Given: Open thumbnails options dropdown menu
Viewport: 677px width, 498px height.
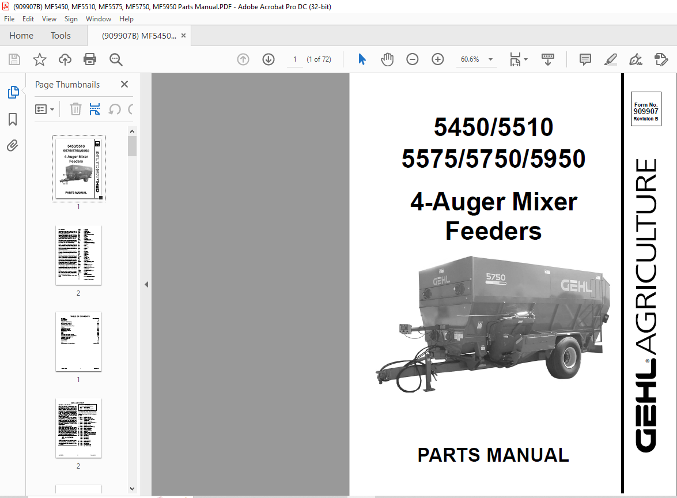Looking at the screenshot, I should 44,110.
